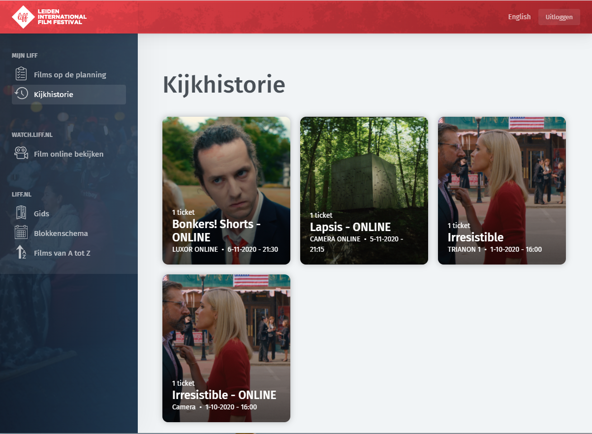Go to Film online bekijken

click(x=69, y=154)
